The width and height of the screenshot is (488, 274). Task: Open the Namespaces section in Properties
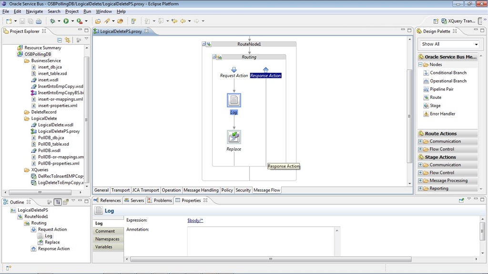tap(107, 239)
